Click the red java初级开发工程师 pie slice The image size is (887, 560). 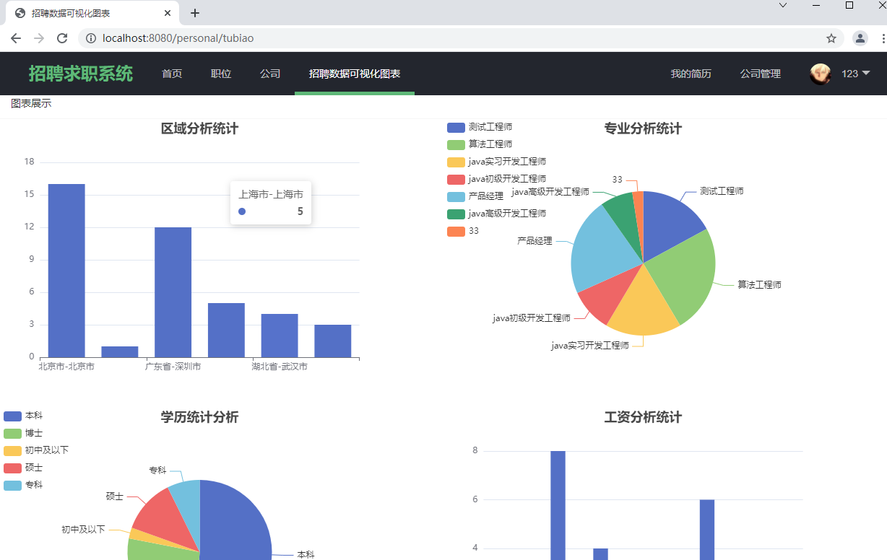click(x=608, y=296)
